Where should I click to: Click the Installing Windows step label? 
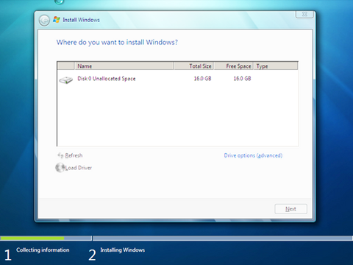pyautogui.click(x=122, y=250)
